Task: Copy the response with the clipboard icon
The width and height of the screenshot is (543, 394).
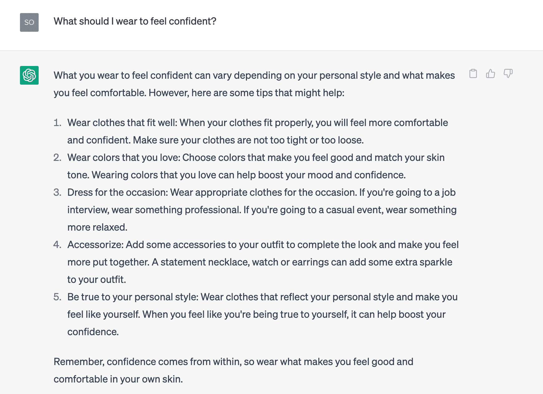Action: (x=473, y=73)
